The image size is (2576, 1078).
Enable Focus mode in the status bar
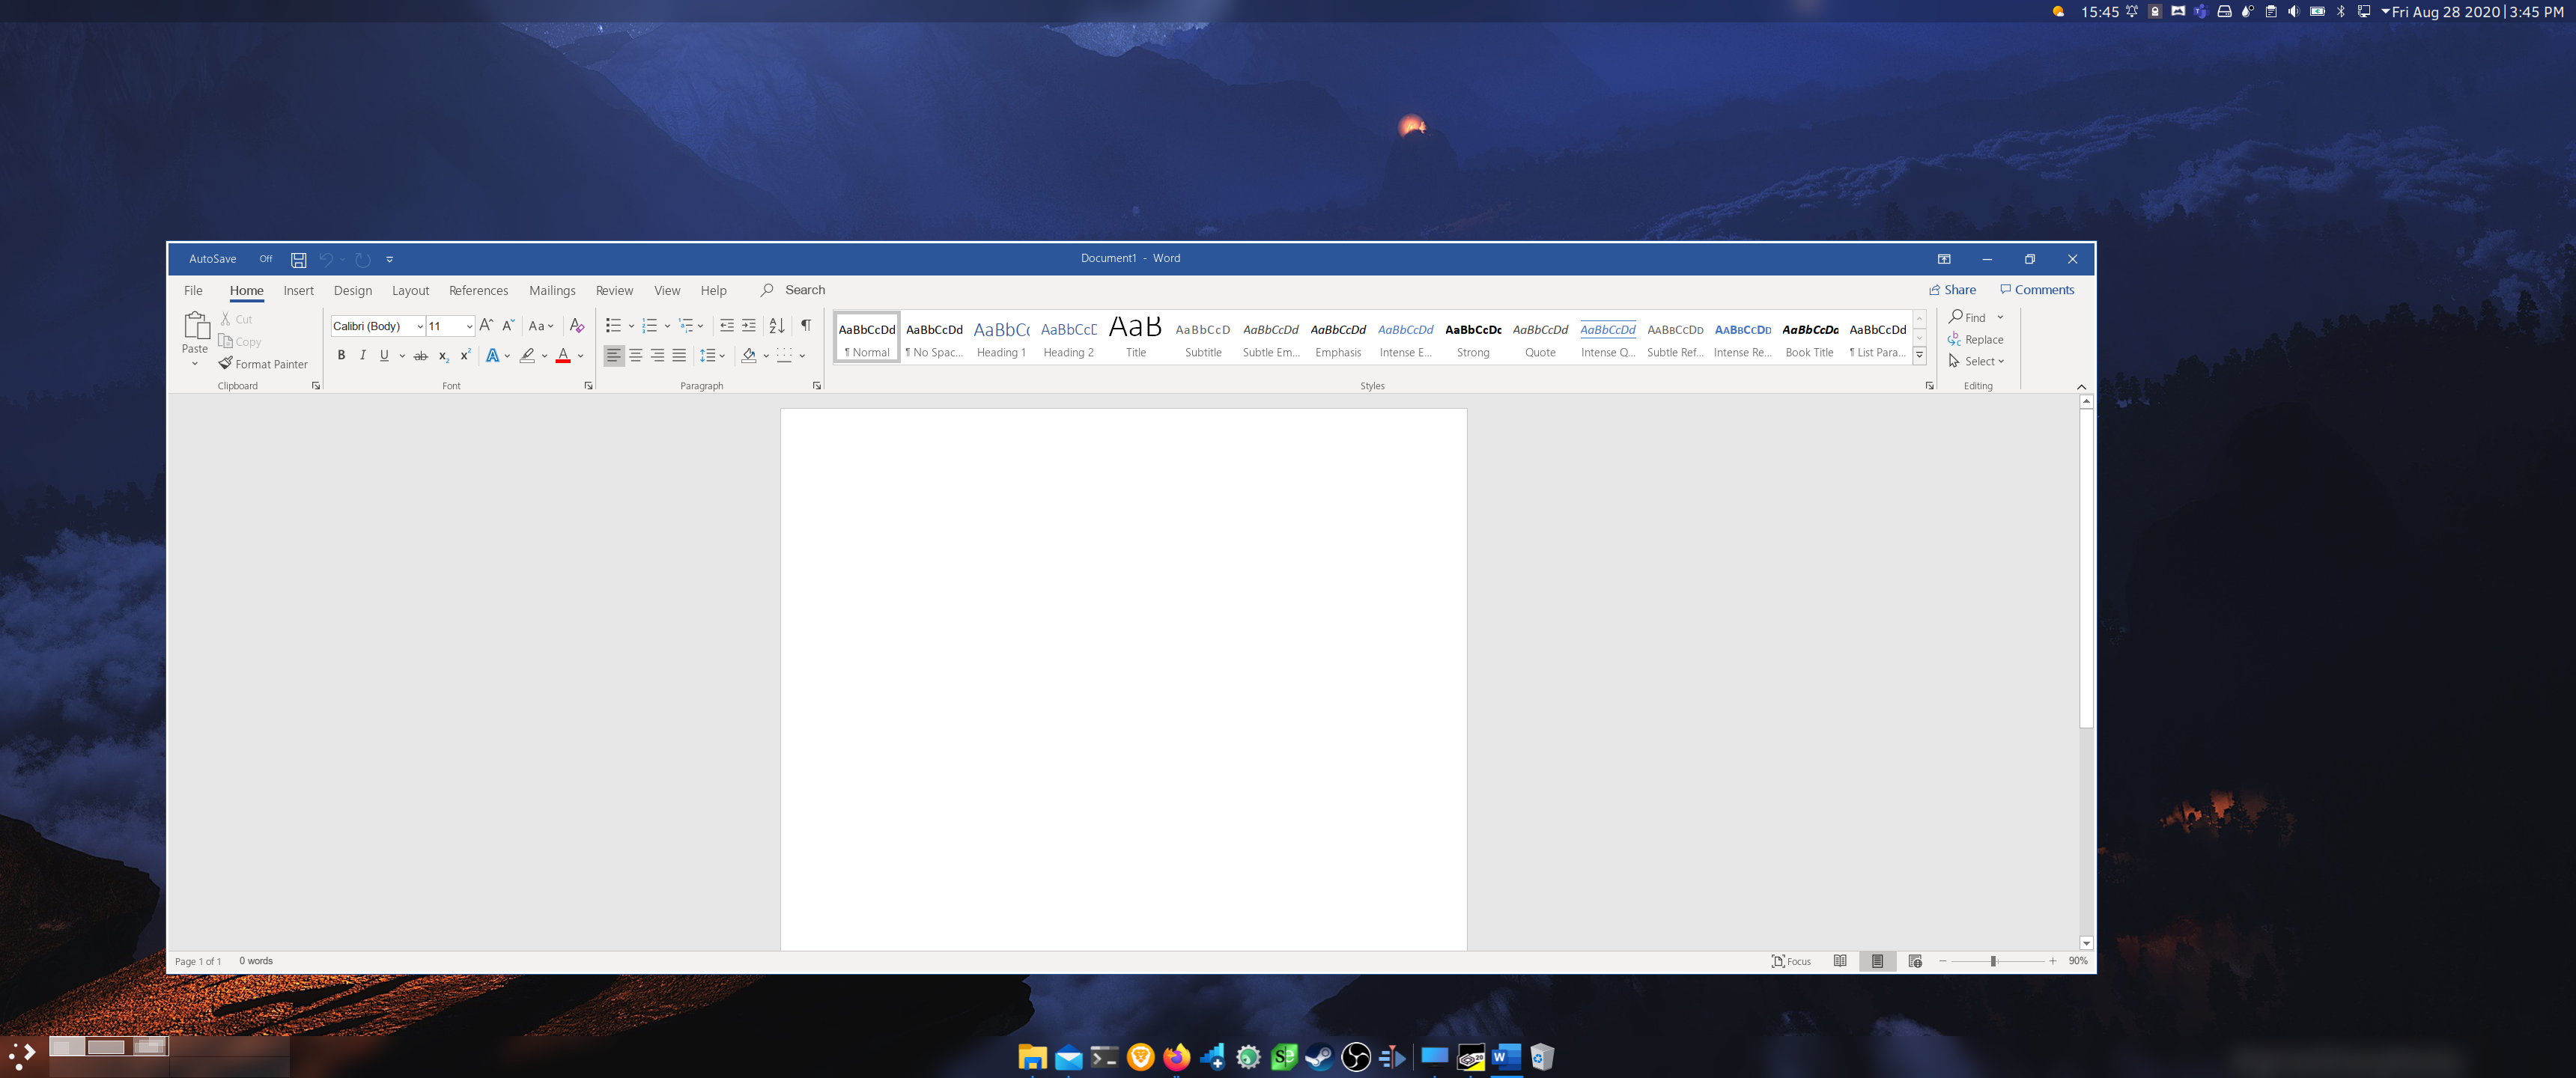click(1791, 961)
